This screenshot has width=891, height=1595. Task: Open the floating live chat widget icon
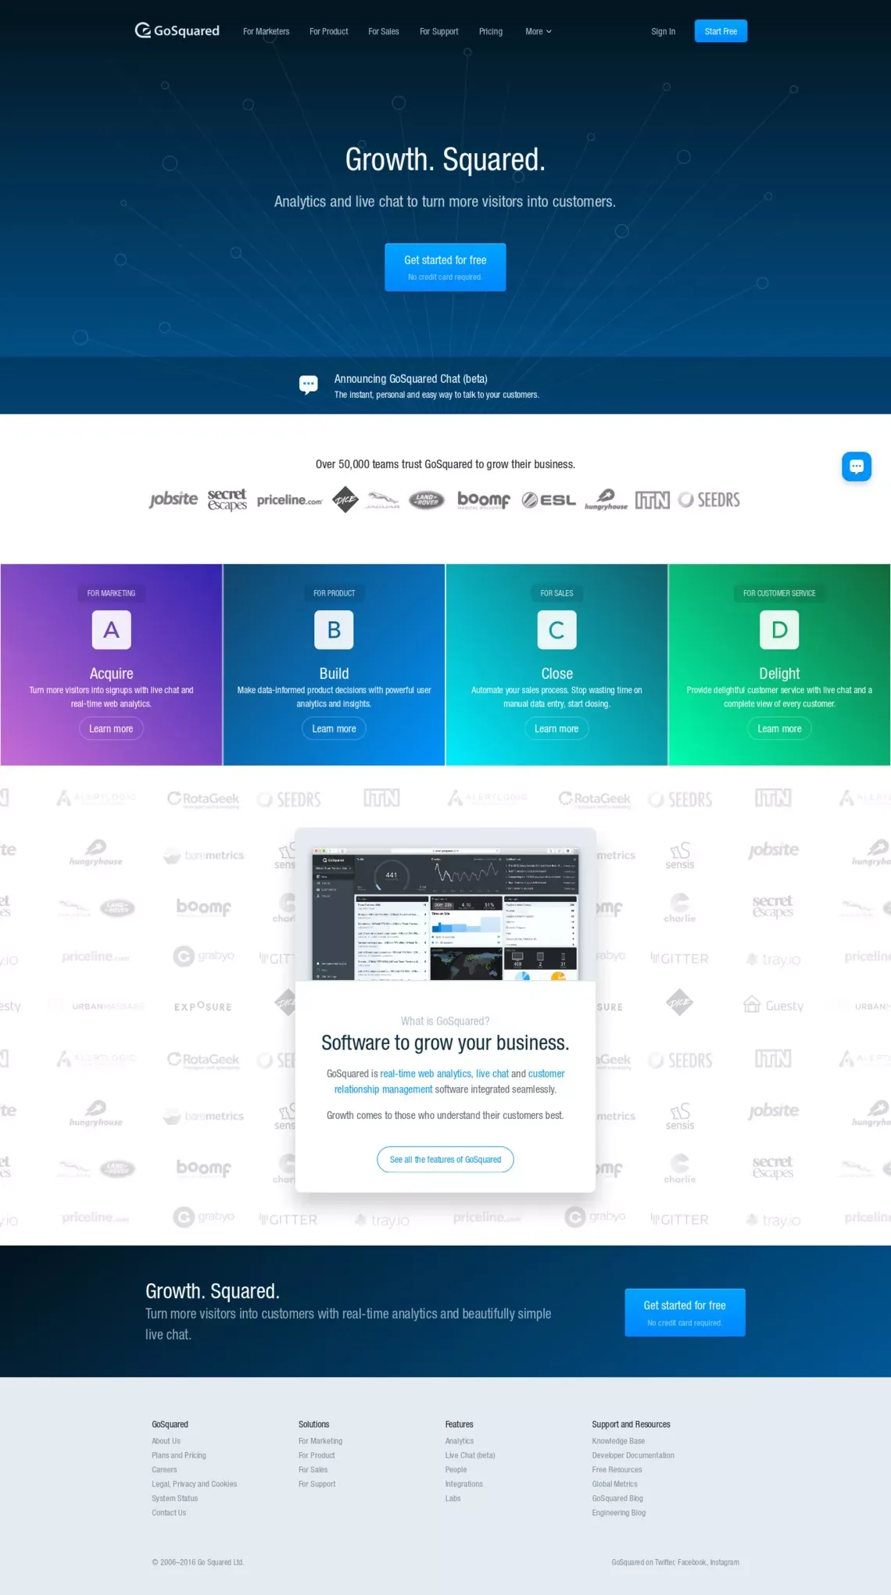(857, 467)
